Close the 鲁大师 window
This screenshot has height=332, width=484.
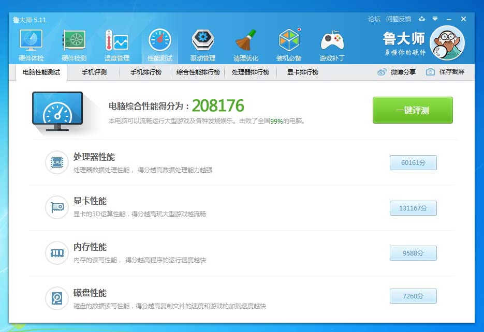463,19
